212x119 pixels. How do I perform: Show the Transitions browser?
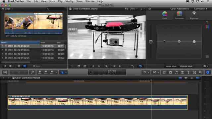(182, 72)
